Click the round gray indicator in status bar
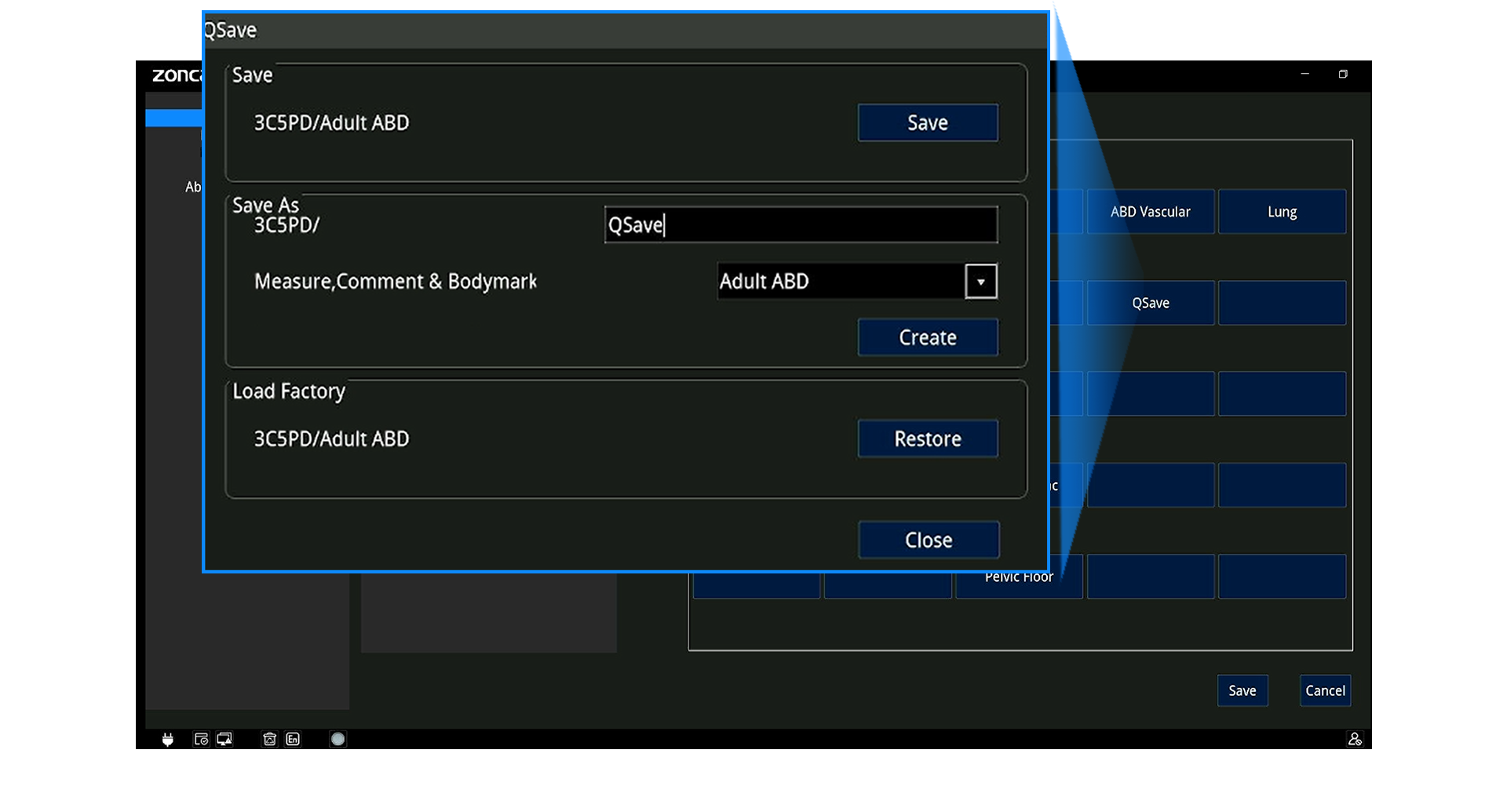1507x808 pixels. pyautogui.click(x=338, y=739)
